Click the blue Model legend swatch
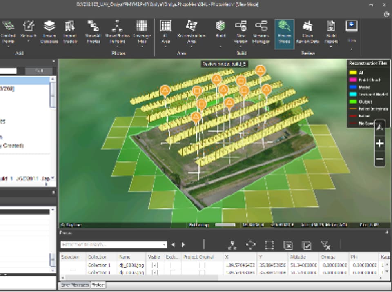 coord(353,87)
